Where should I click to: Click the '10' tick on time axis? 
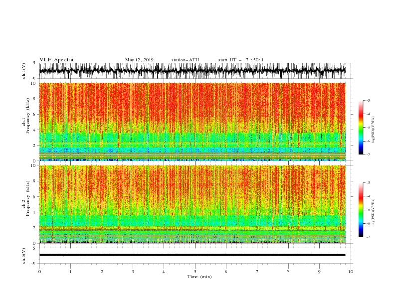click(x=351, y=272)
